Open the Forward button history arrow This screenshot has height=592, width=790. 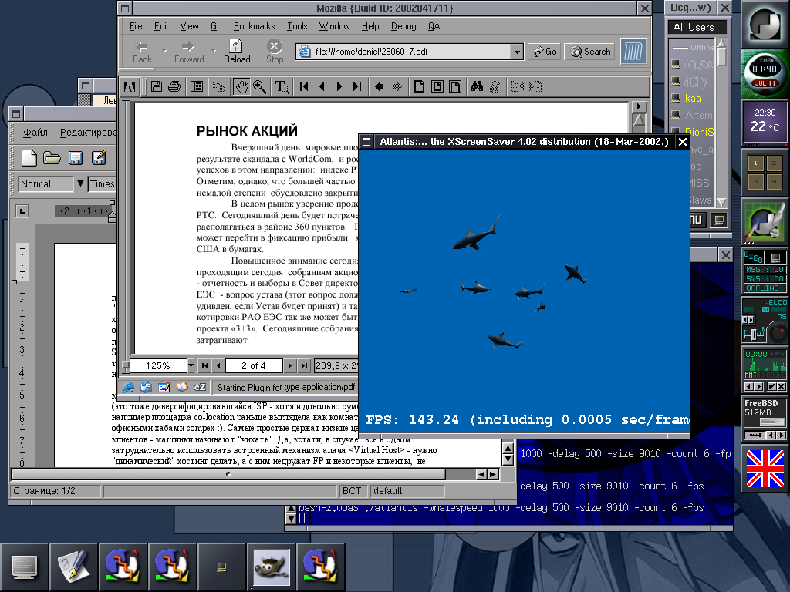click(214, 51)
